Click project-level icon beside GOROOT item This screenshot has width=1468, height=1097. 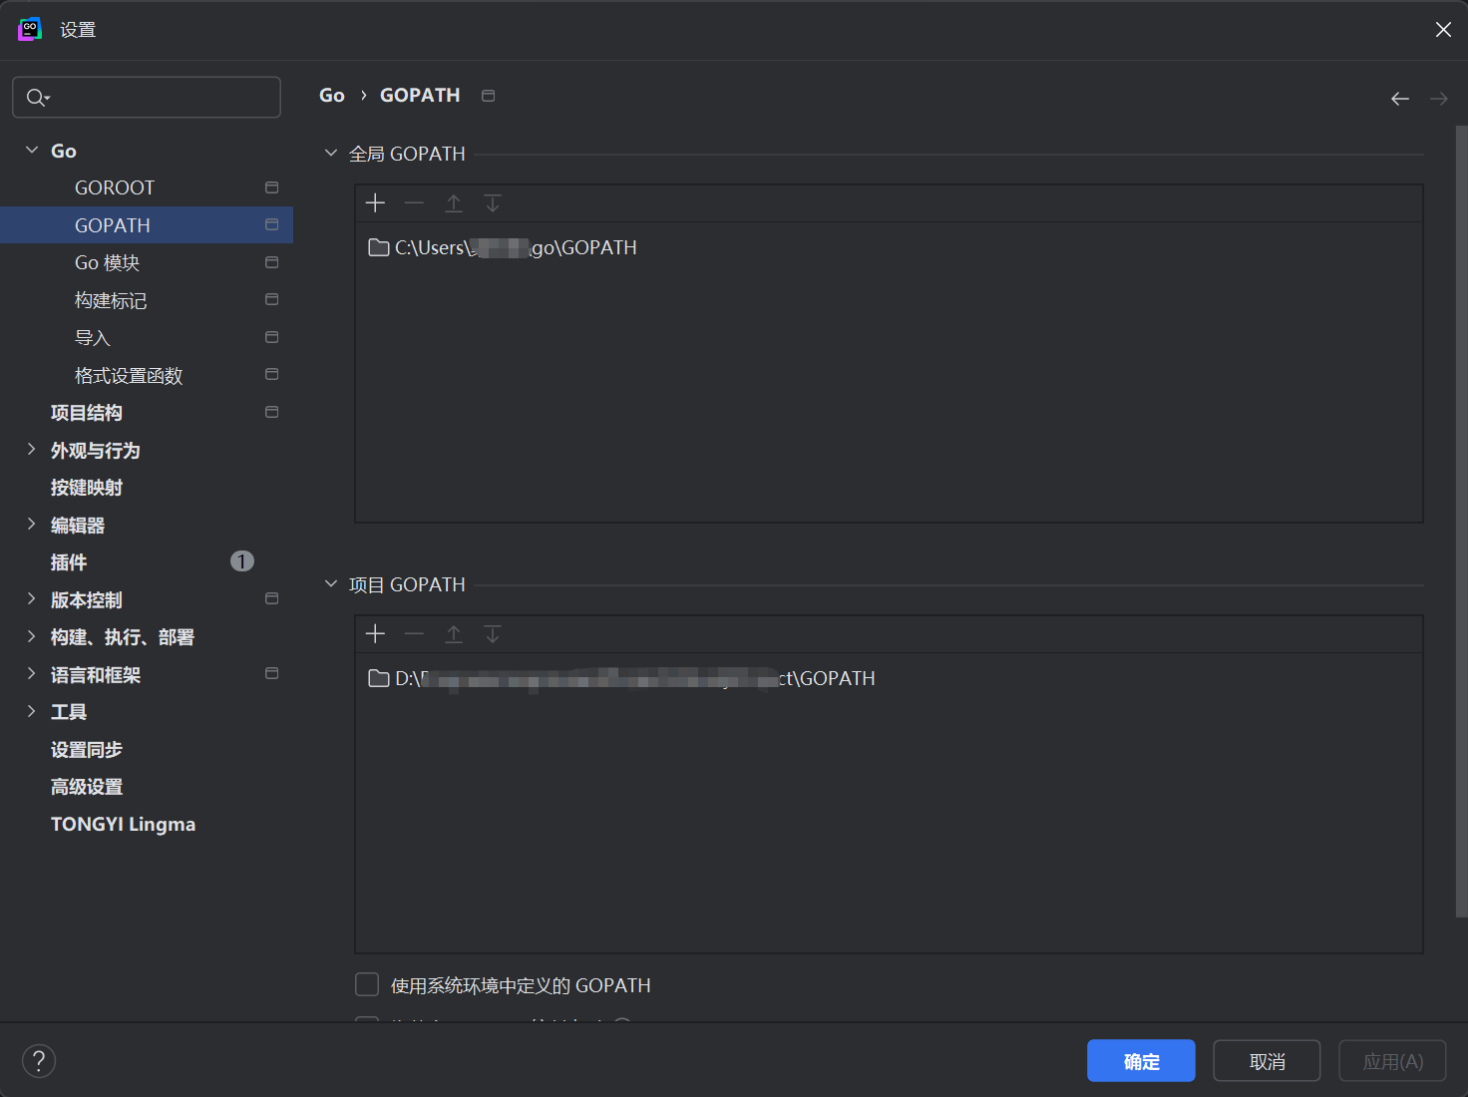coord(271,187)
